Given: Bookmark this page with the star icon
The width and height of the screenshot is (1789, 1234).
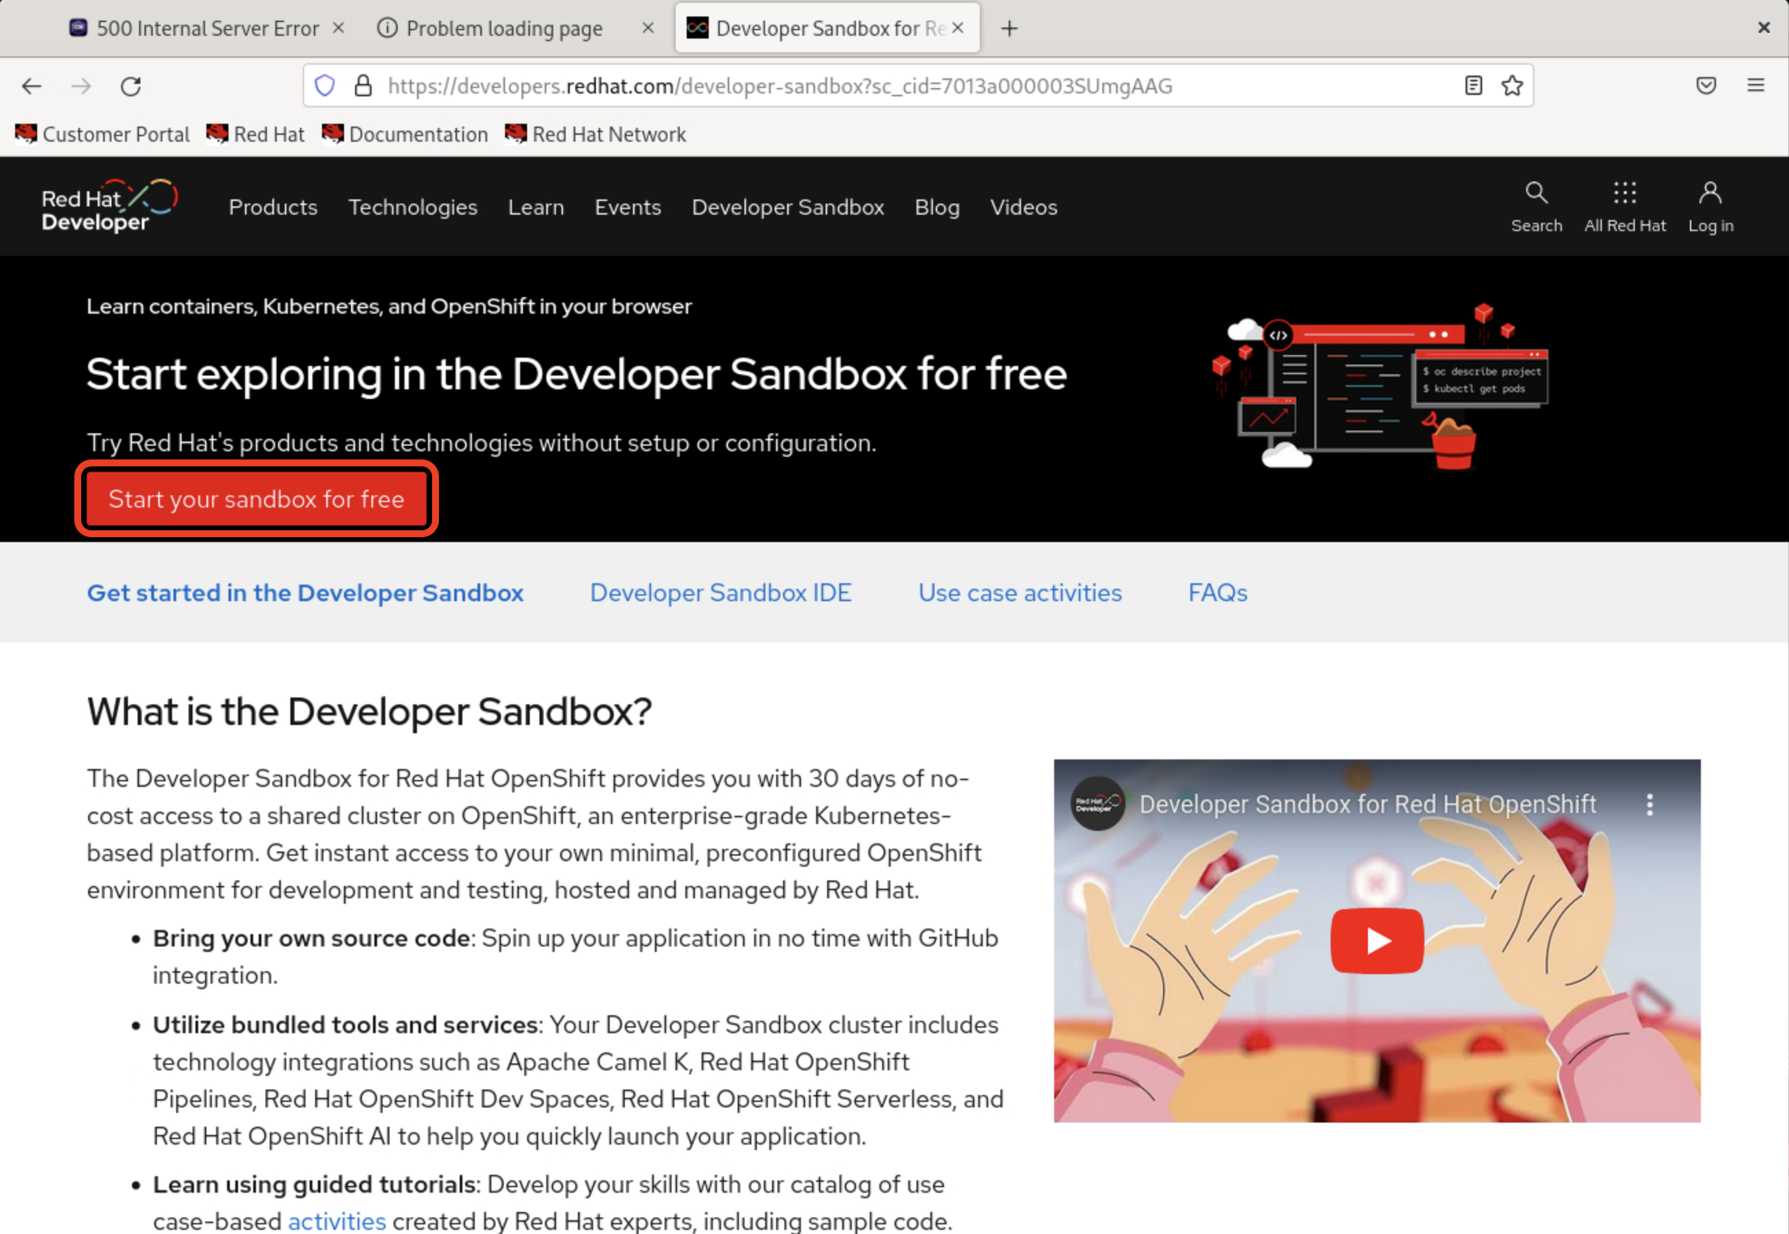Looking at the screenshot, I should point(1512,86).
